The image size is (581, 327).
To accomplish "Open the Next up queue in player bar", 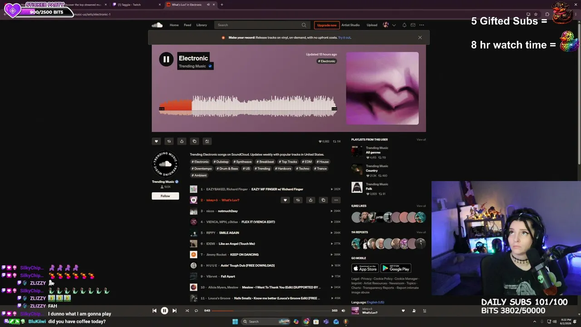I will click(425, 311).
